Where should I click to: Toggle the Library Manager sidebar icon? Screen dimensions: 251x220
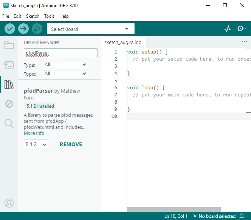click(9, 84)
